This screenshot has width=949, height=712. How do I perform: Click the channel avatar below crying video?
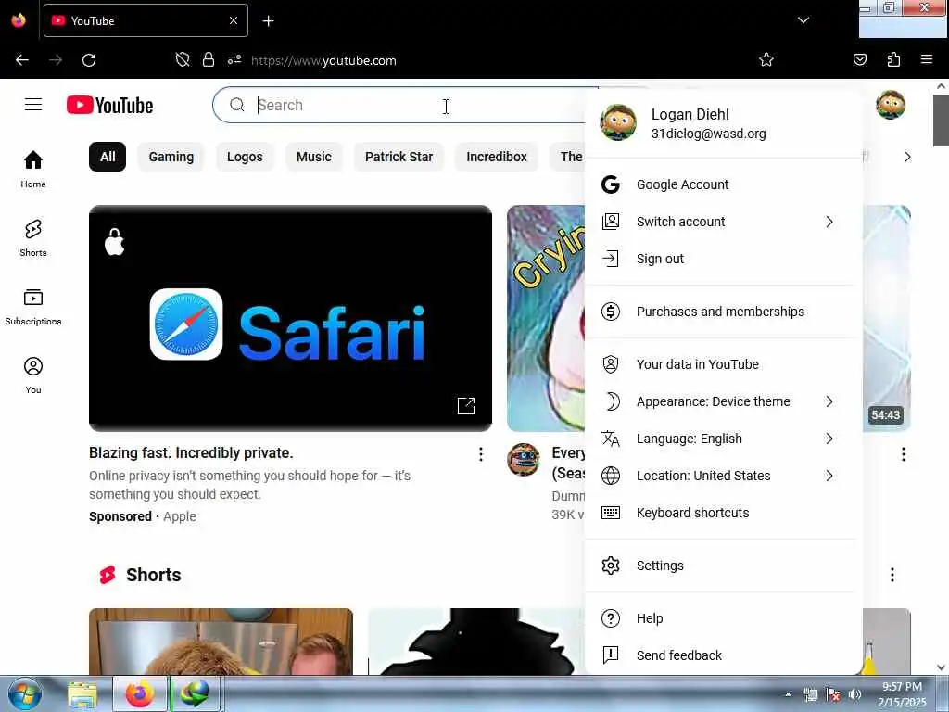(523, 460)
